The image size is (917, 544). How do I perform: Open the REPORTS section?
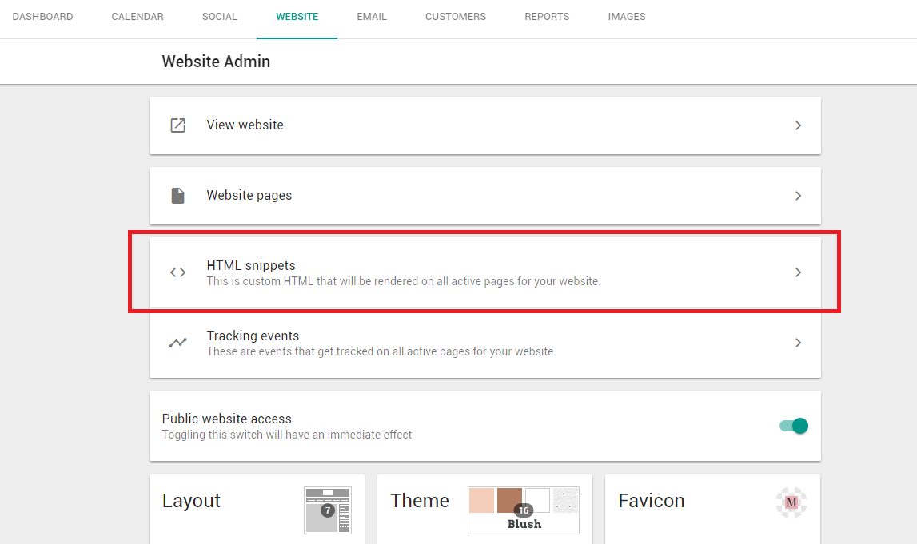tap(547, 16)
